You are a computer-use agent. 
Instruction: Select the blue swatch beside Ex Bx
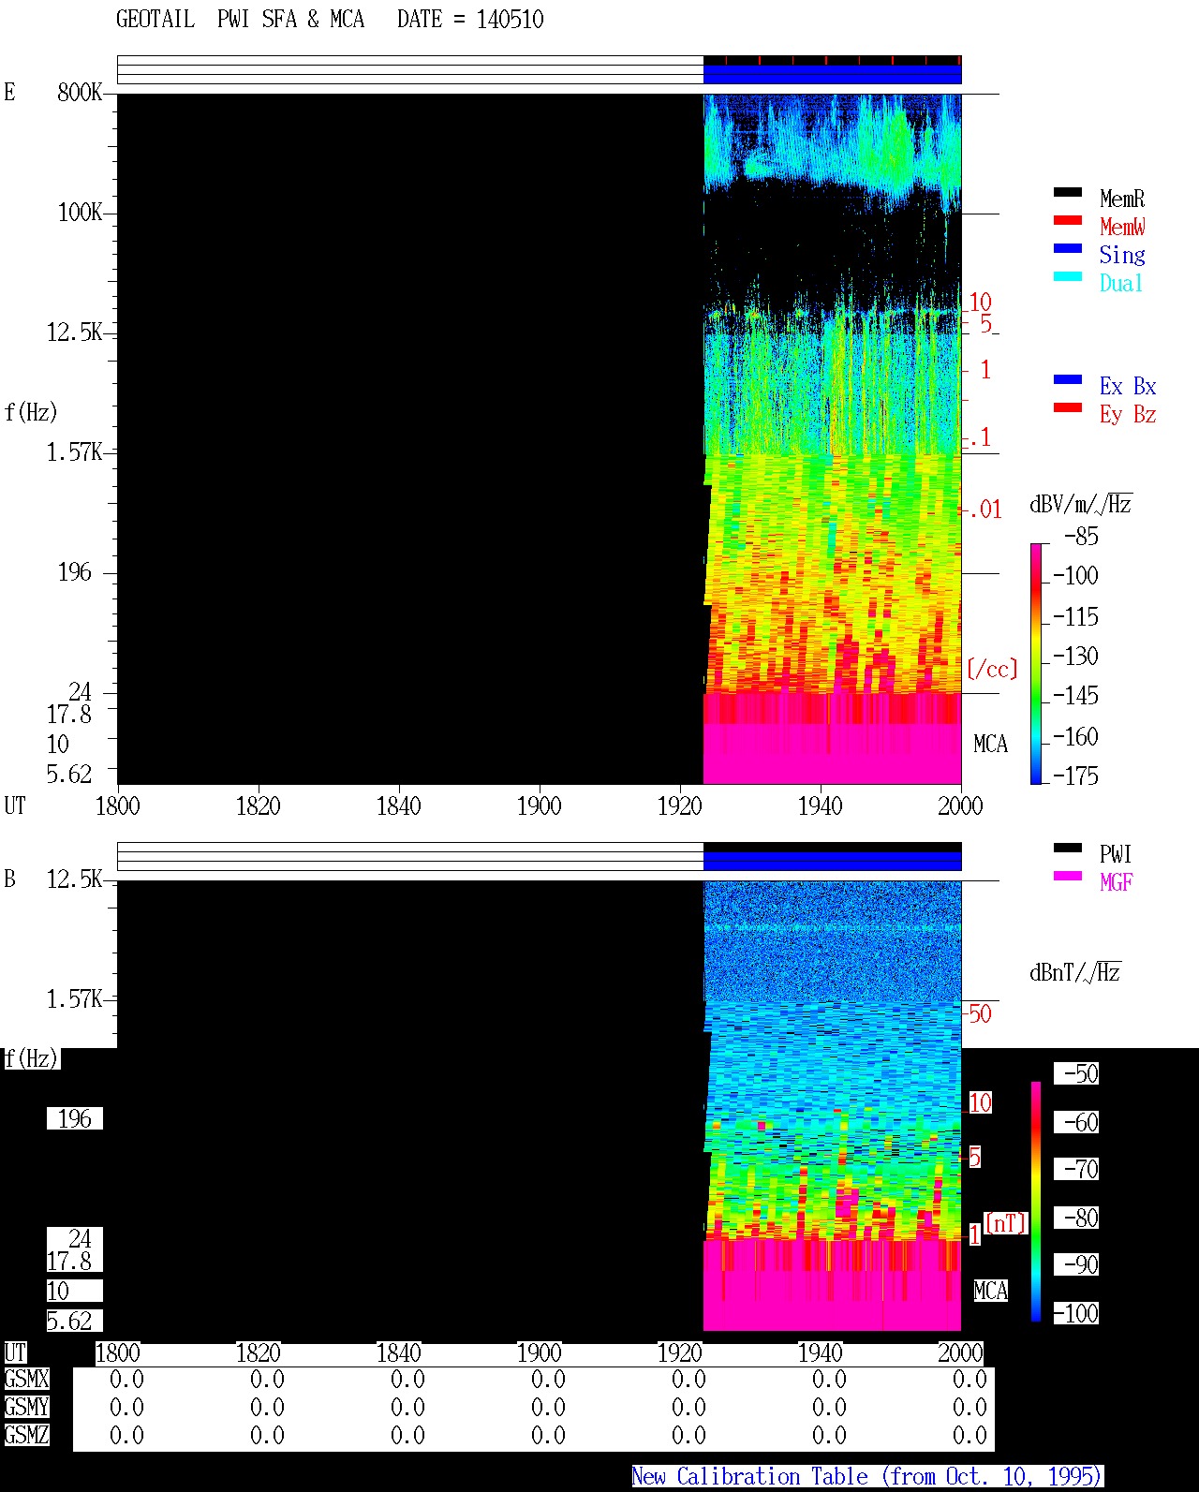pyautogui.click(x=1067, y=379)
